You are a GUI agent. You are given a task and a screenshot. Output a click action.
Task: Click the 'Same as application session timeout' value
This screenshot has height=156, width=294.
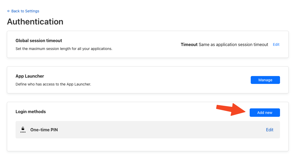click(233, 45)
